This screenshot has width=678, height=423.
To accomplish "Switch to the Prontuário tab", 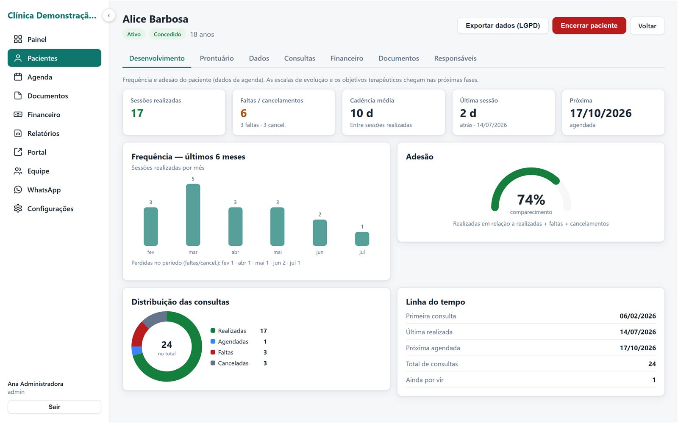I will pos(217,58).
